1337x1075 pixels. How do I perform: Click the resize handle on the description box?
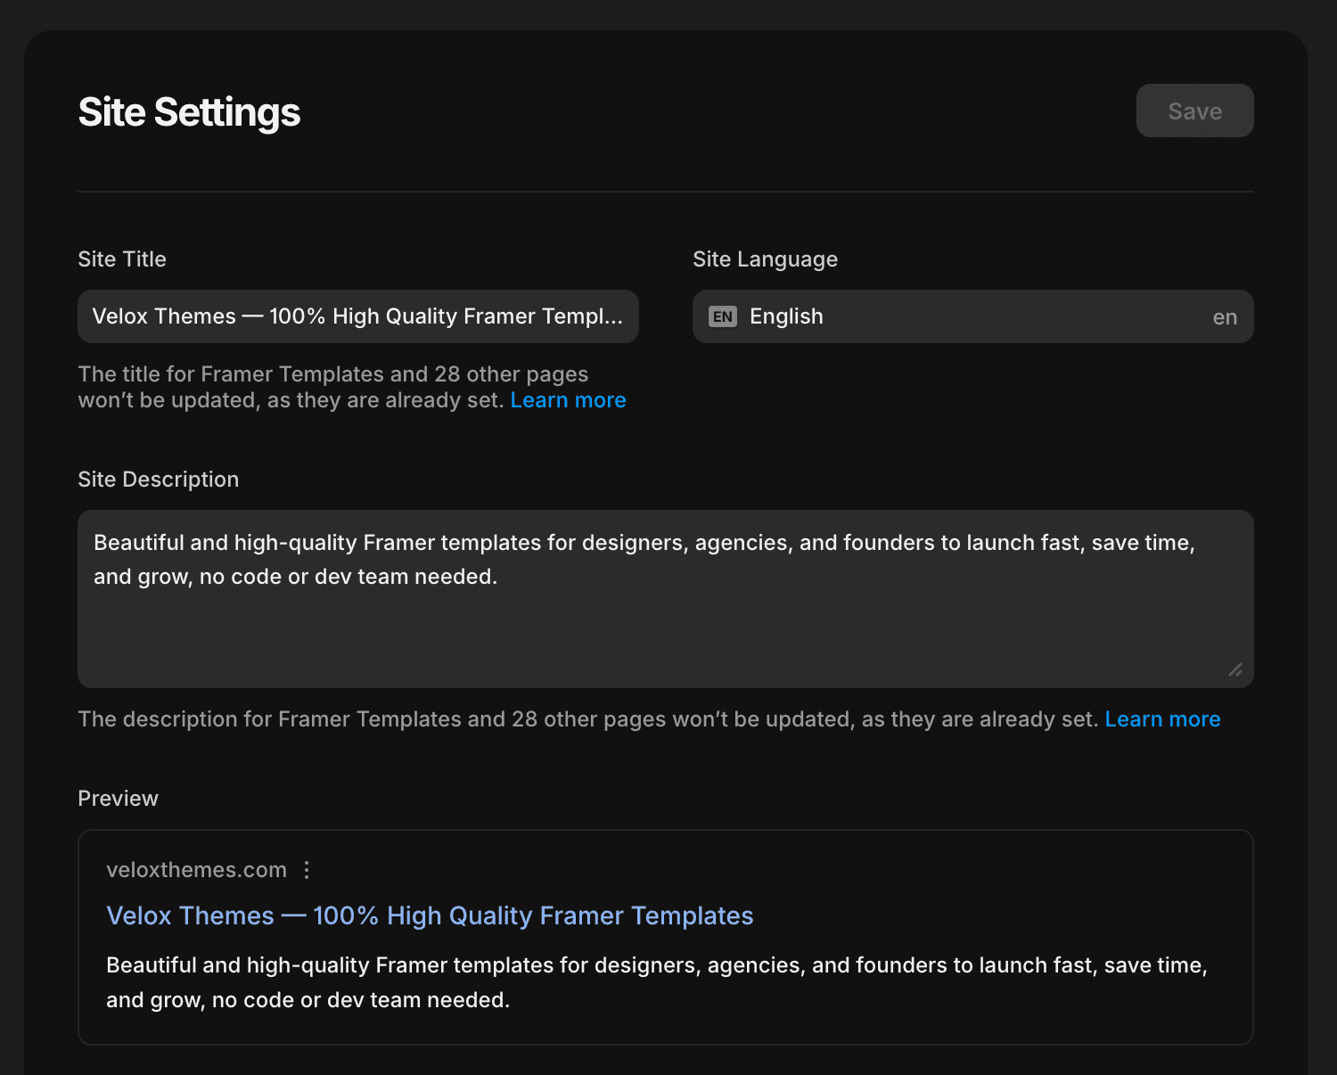coord(1235,670)
